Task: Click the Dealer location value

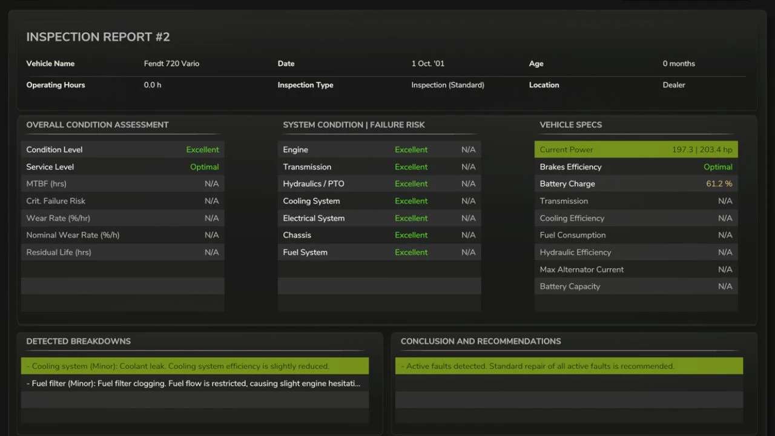Action: point(674,85)
